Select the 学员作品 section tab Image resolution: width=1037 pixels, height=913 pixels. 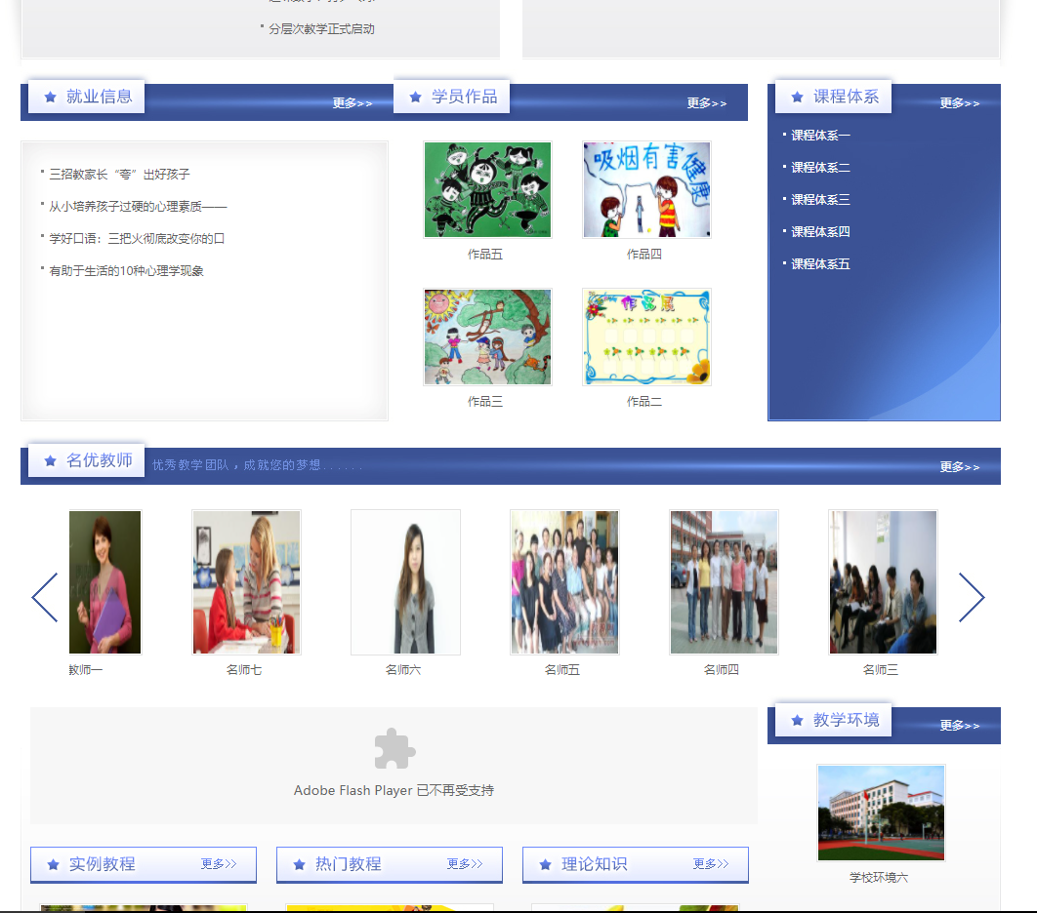(x=452, y=98)
